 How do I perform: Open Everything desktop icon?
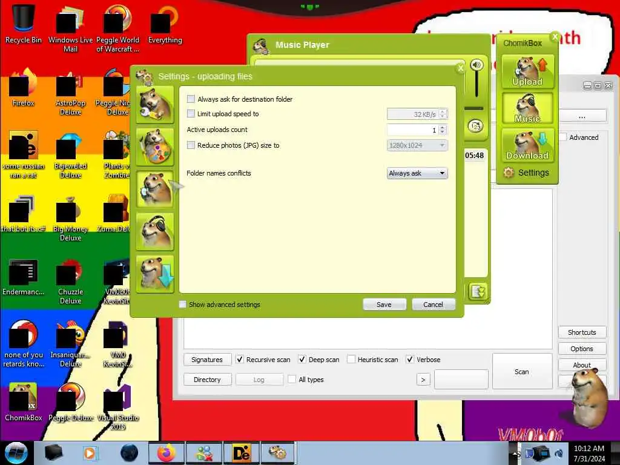click(165, 24)
